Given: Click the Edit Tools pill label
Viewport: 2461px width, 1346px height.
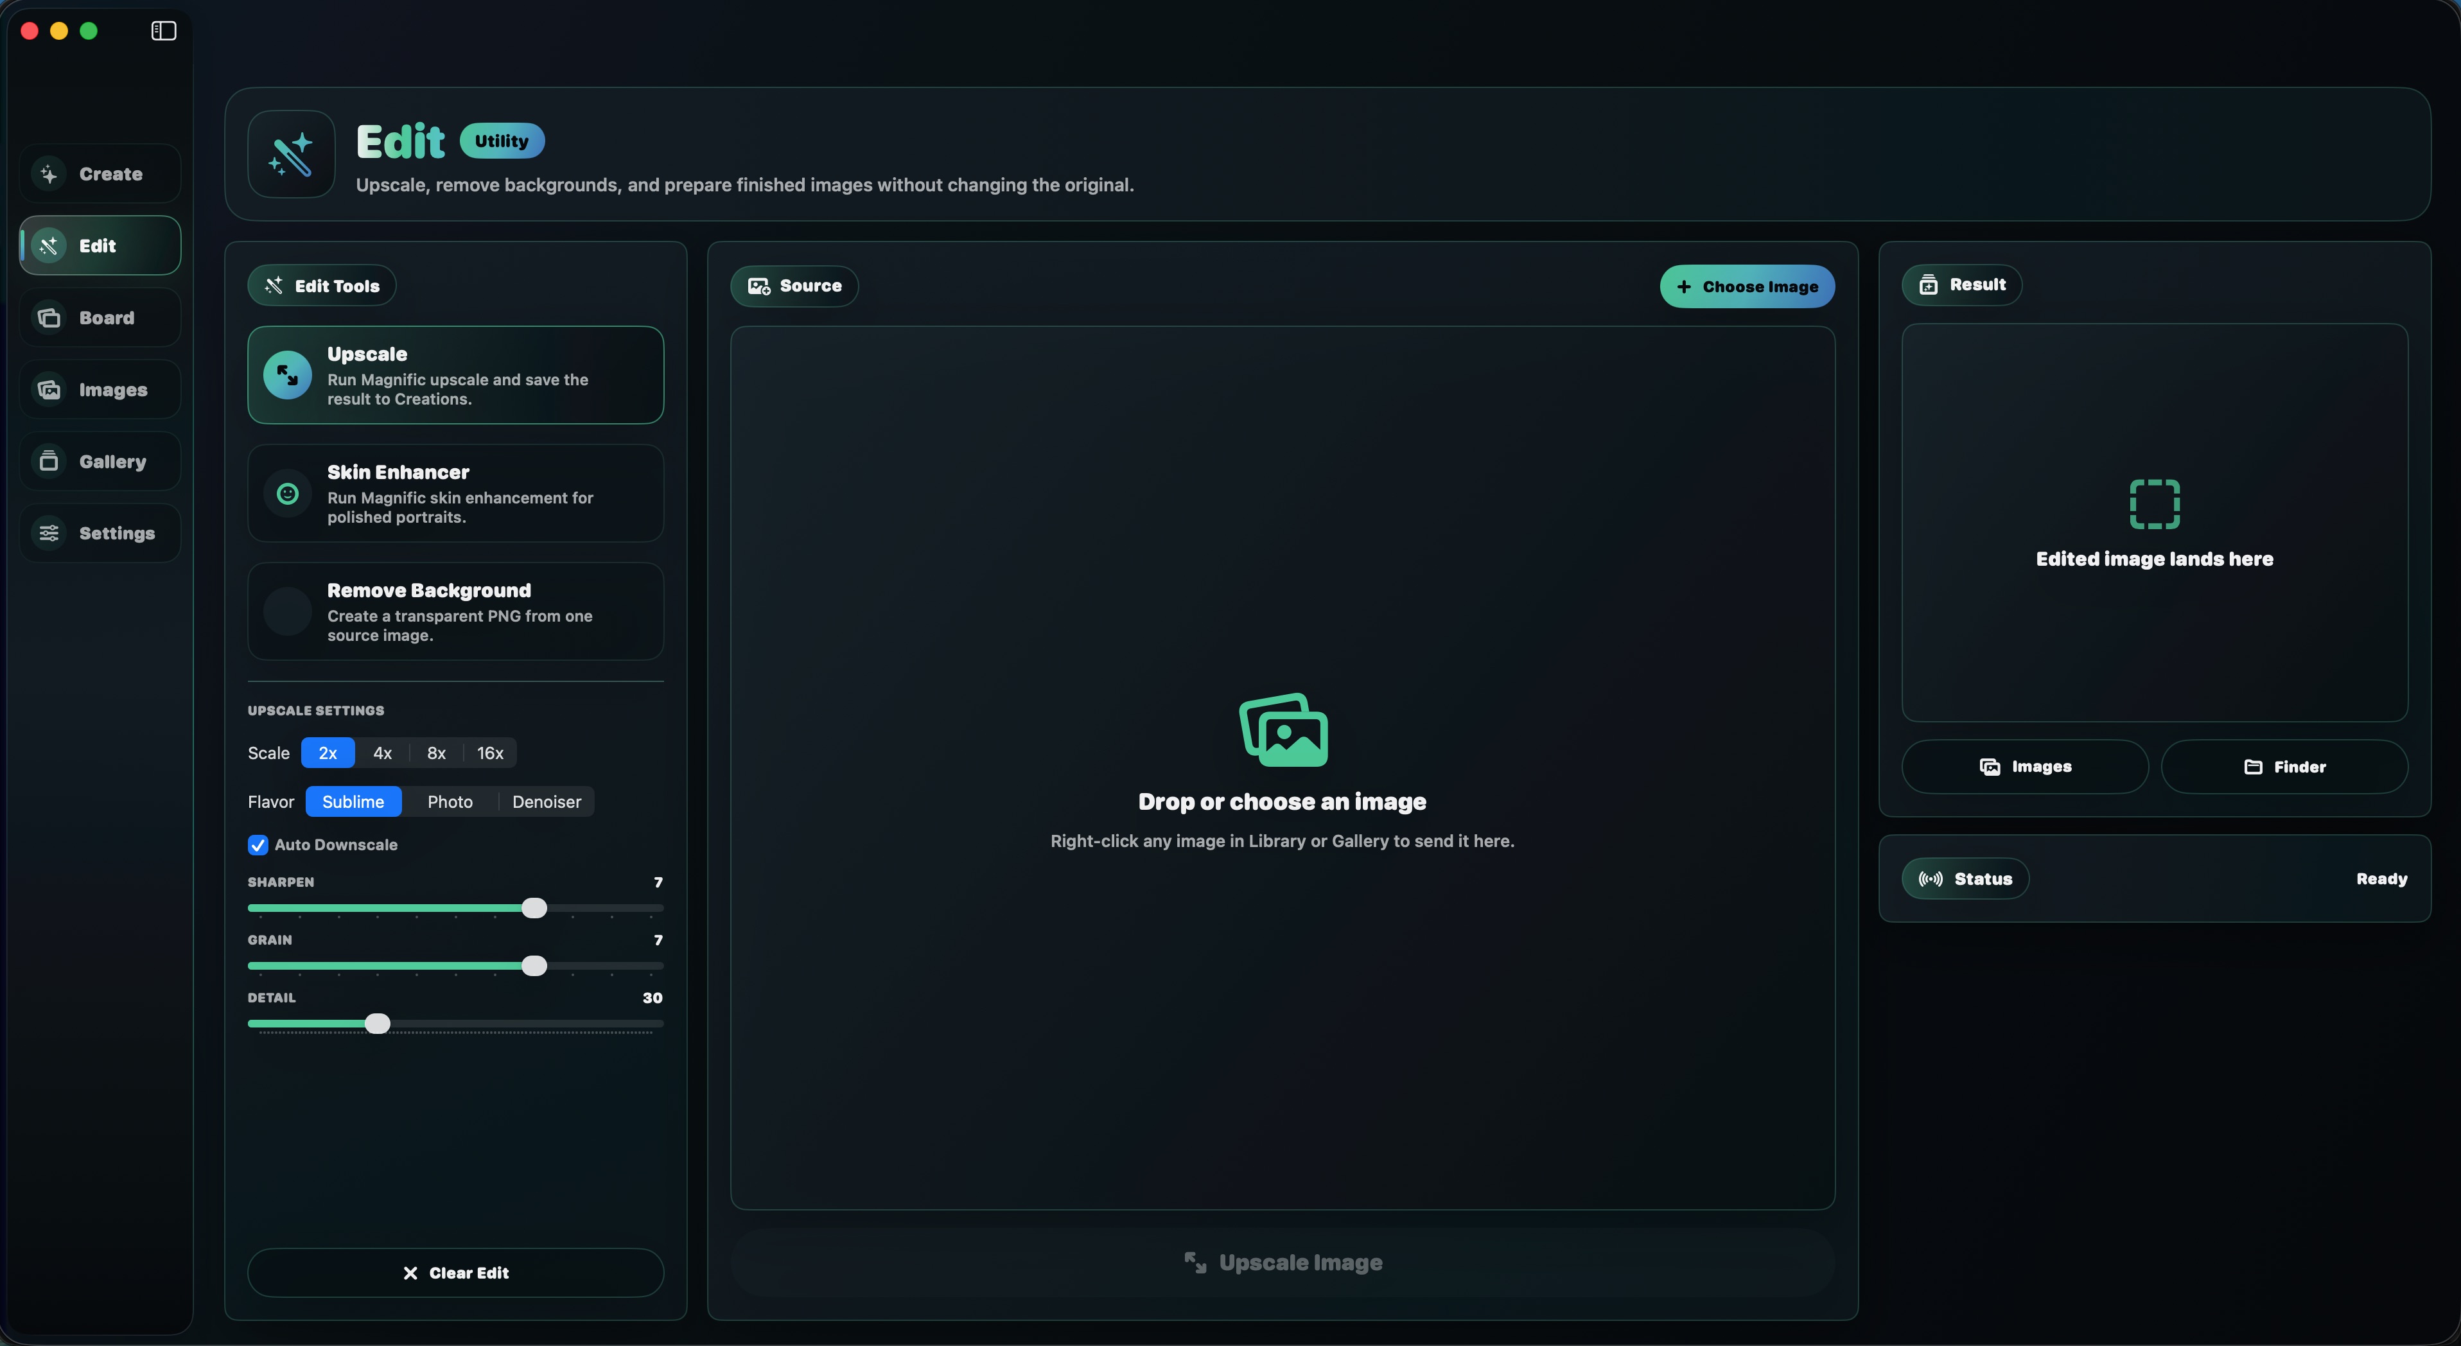Looking at the screenshot, I should click(322, 286).
